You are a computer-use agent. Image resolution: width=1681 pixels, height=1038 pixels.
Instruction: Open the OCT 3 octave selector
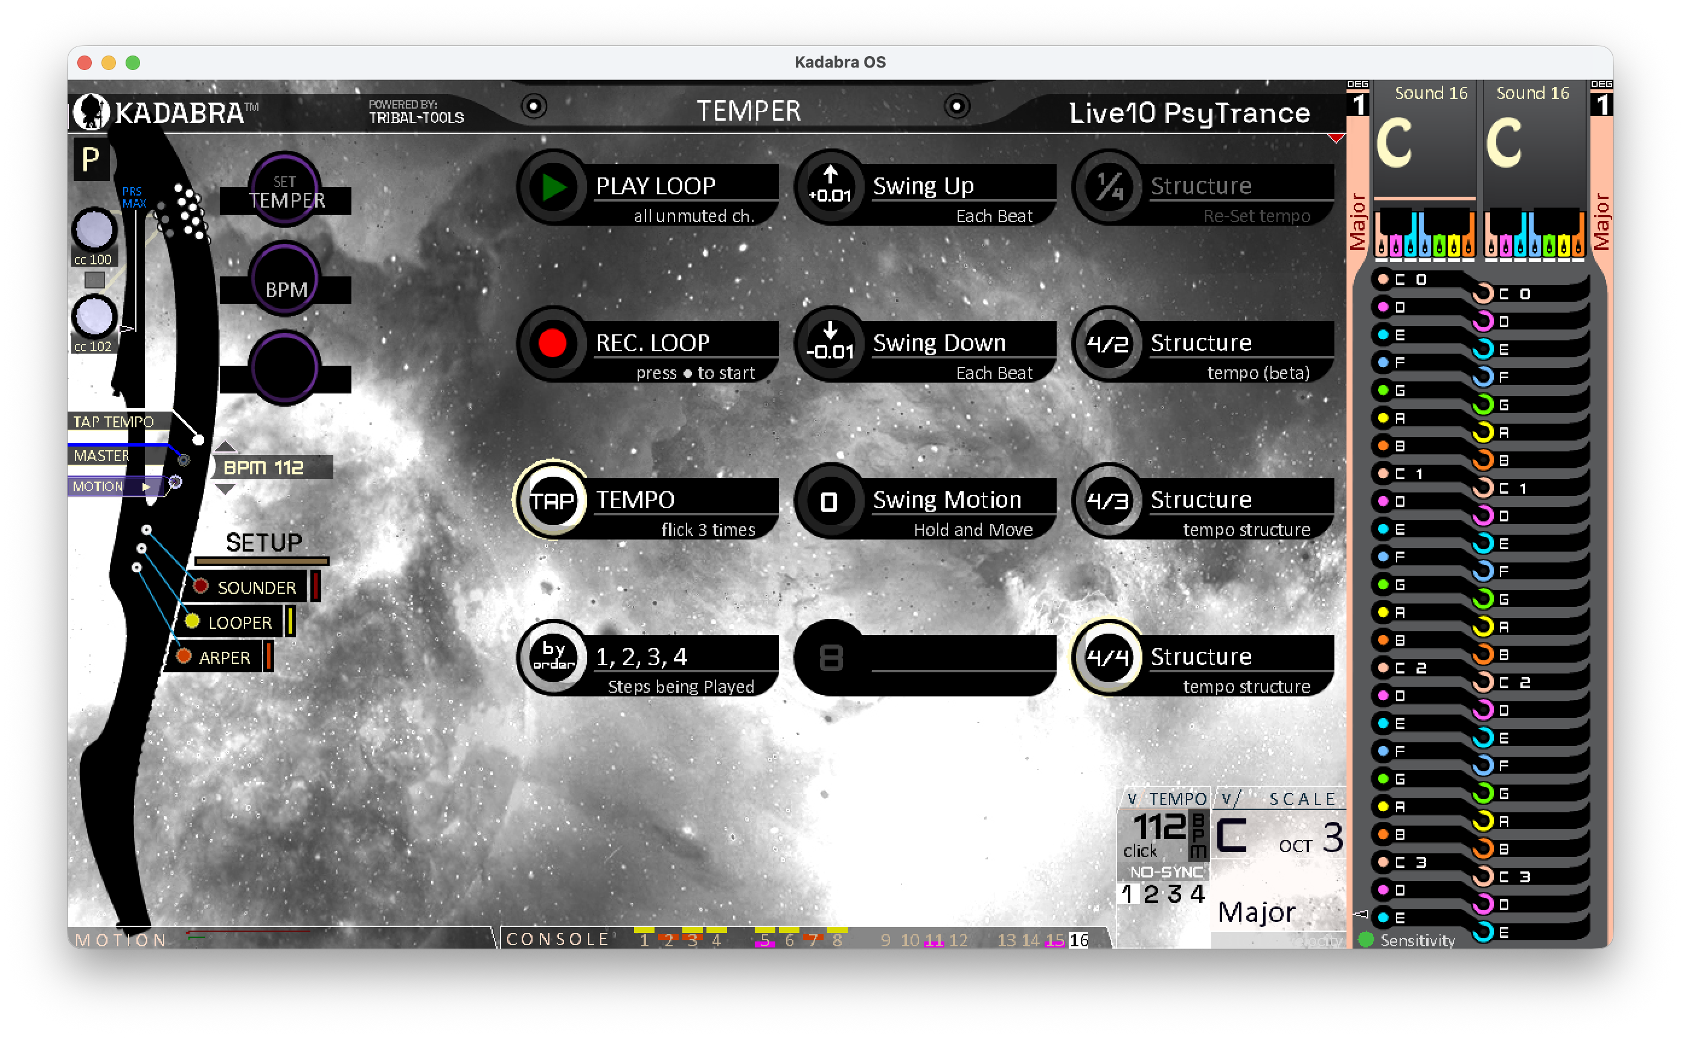click(x=1311, y=839)
